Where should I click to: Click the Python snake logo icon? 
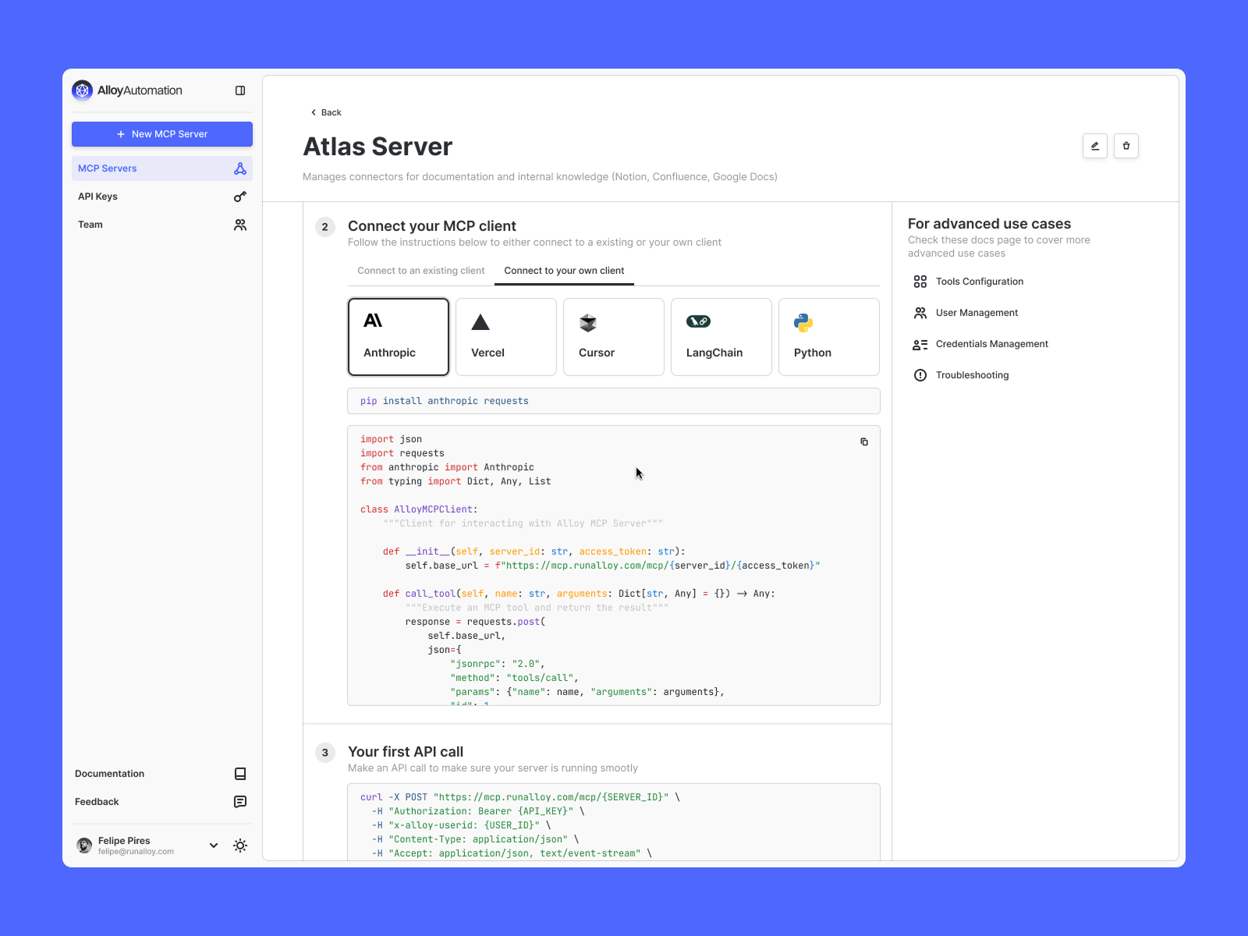pos(803,322)
